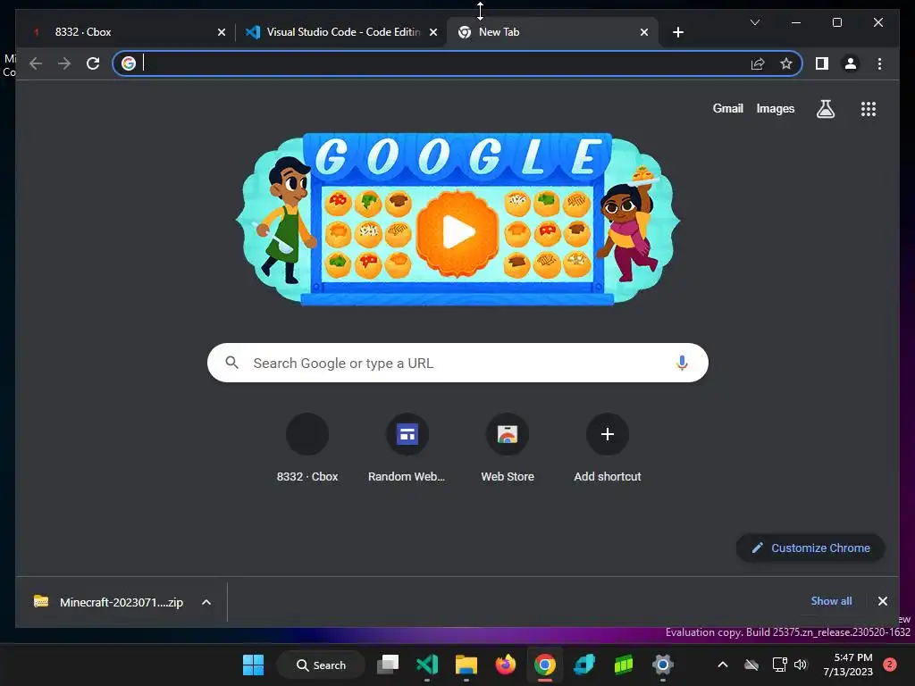915x686 pixels.
Task: Bookmark this tab with star icon
Action: [786, 63]
